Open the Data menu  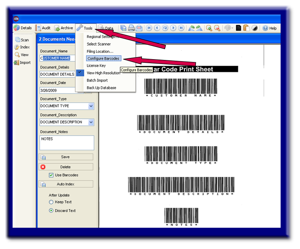click(x=106, y=28)
